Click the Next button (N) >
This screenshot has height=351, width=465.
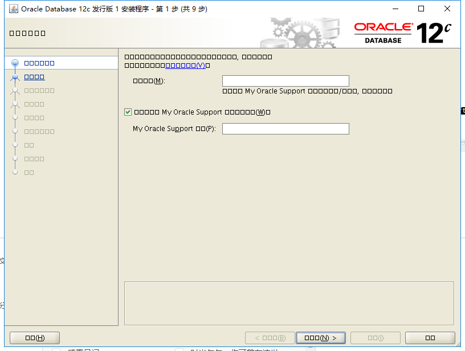pos(321,338)
